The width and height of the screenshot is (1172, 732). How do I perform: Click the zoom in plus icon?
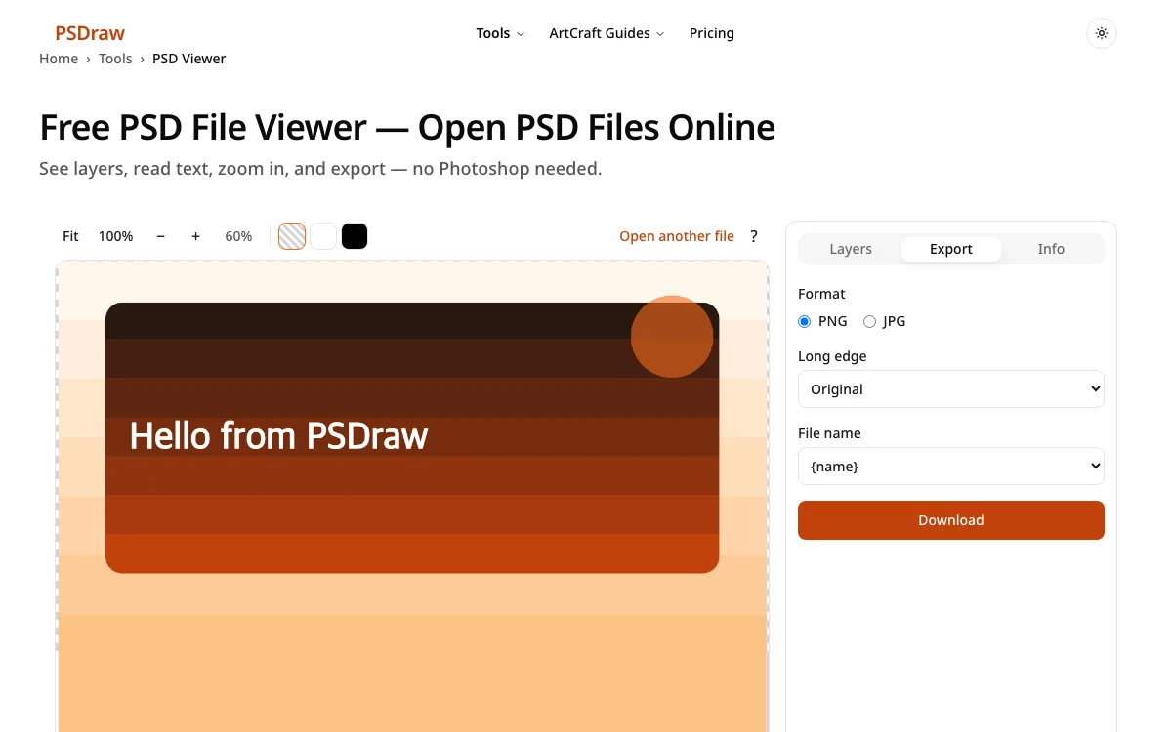click(x=195, y=236)
